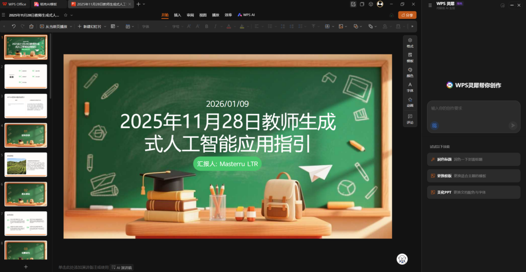The width and height of the screenshot is (526, 272).
Task: Click the insert picture icon
Action: click(x=341, y=26)
